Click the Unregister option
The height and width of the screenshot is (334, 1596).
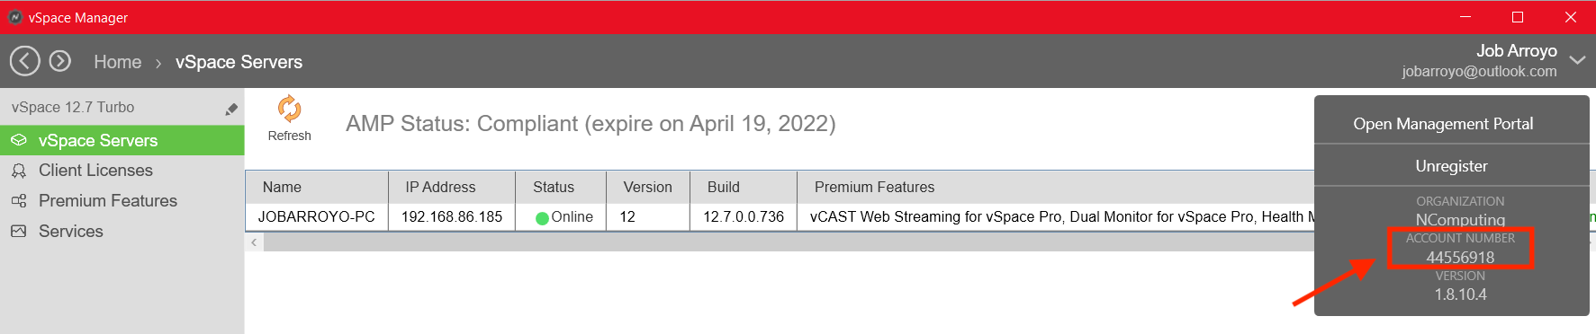(1451, 166)
